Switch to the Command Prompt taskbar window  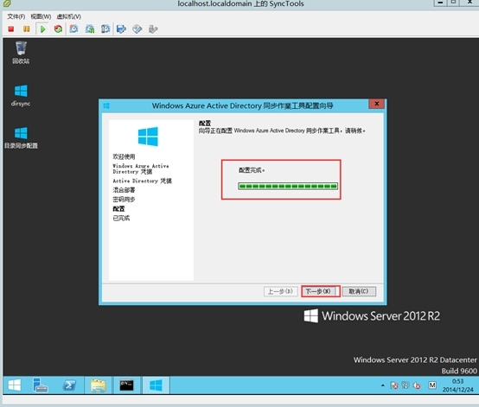pyautogui.click(x=126, y=385)
